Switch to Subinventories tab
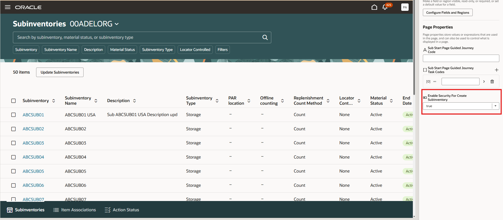This screenshot has width=503, height=220. pyautogui.click(x=26, y=210)
